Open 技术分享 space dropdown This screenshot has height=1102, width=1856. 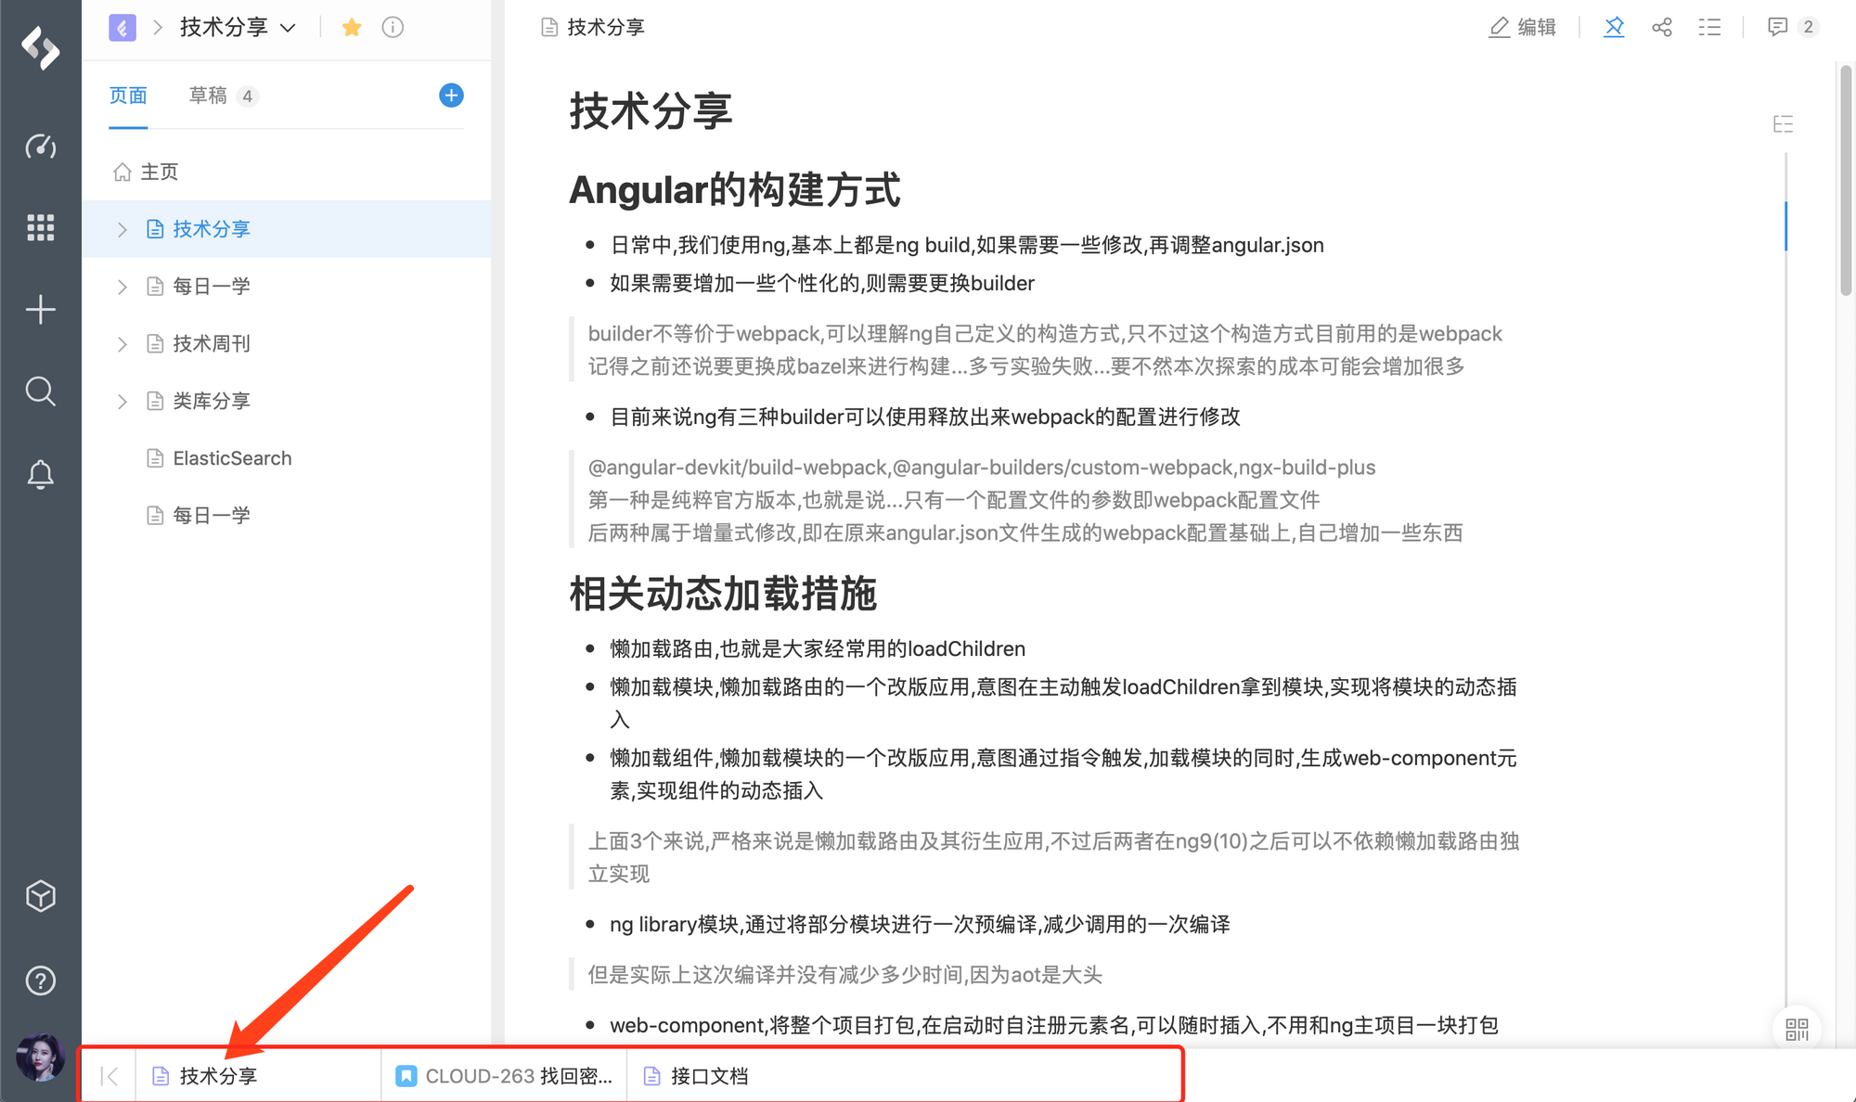[238, 27]
